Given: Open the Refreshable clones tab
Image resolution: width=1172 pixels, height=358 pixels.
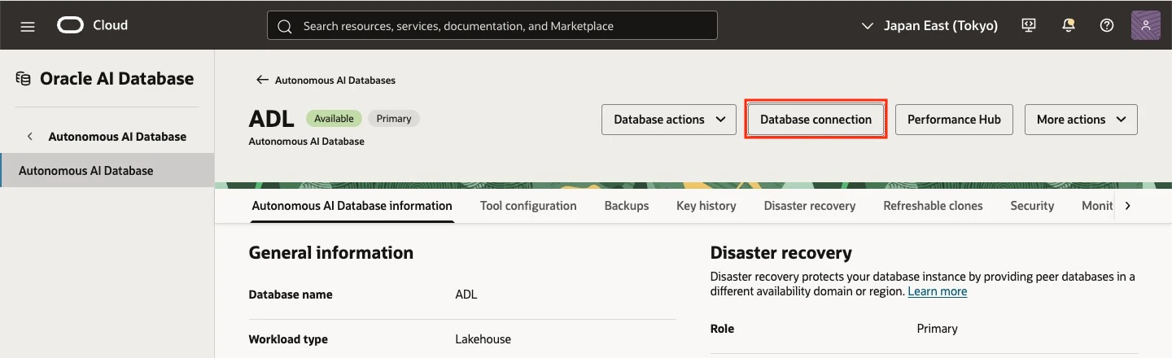Looking at the screenshot, I should point(933,206).
